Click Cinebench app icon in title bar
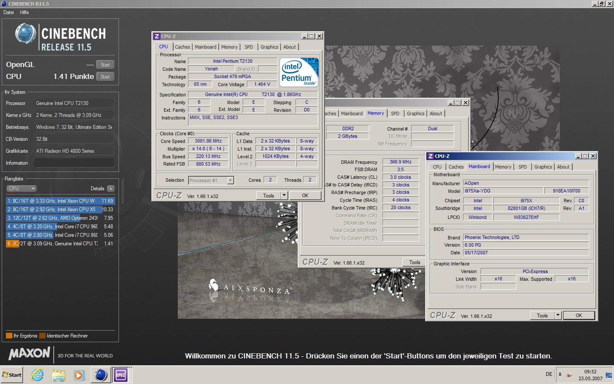Image resolution: width=614 pixels, height=384 pixels. point(4,4)
